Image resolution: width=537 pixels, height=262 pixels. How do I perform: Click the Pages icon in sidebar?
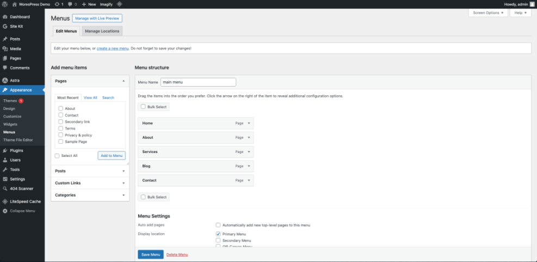coord(5,58)
